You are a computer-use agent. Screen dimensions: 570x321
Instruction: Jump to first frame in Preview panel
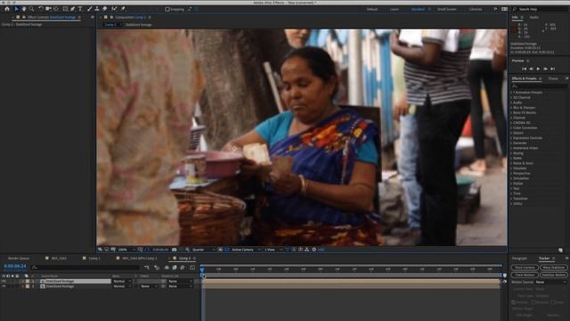(525, 69)
